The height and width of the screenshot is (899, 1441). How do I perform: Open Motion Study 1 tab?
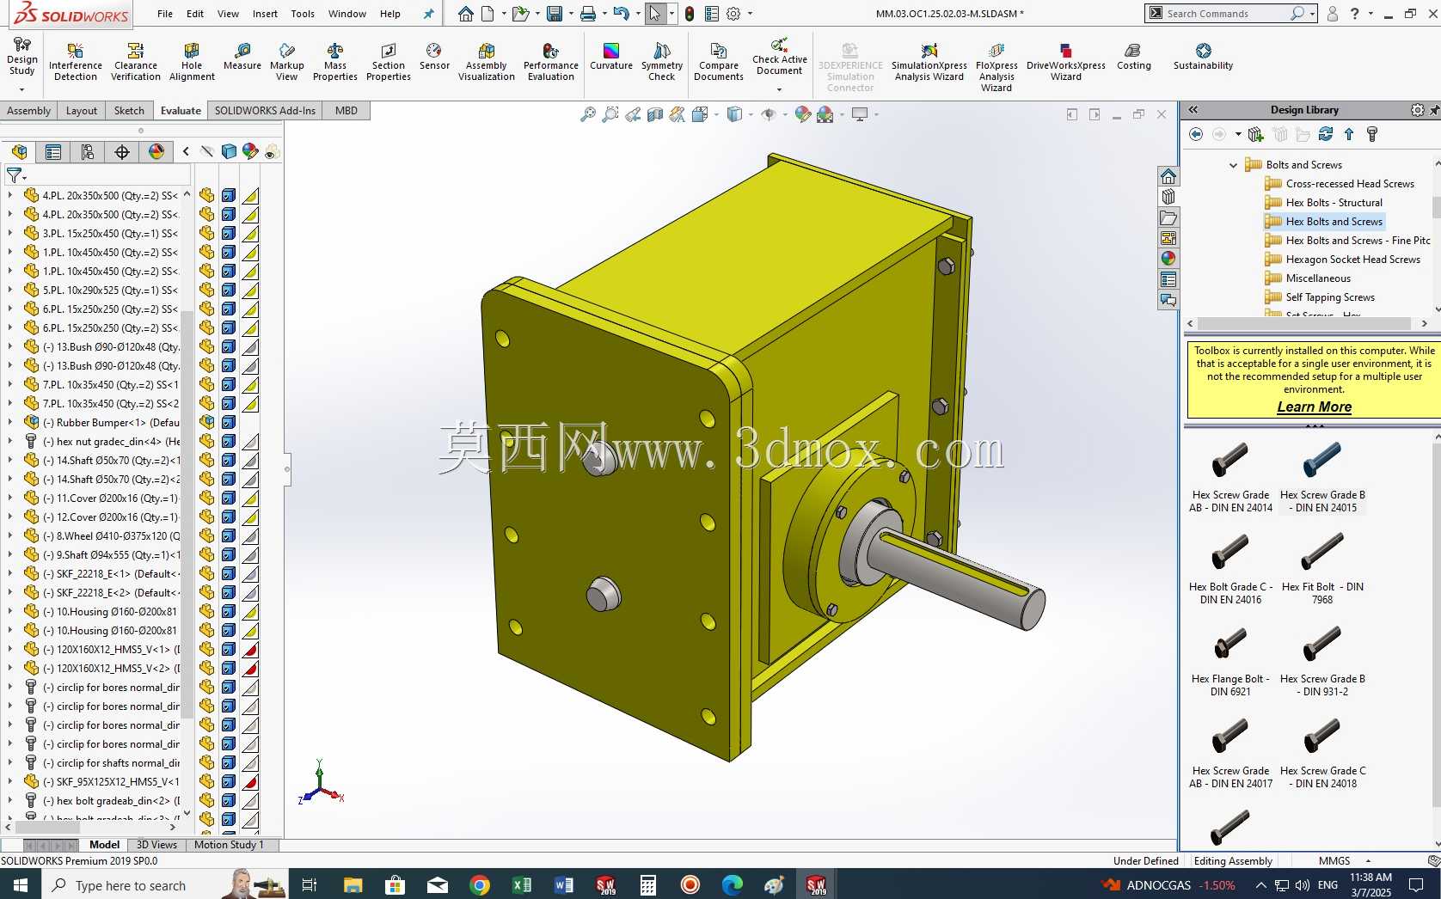pyautogui.click(x=229, y=845)
